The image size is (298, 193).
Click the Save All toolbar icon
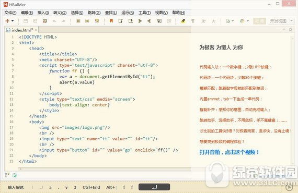[x=35, y=21]
